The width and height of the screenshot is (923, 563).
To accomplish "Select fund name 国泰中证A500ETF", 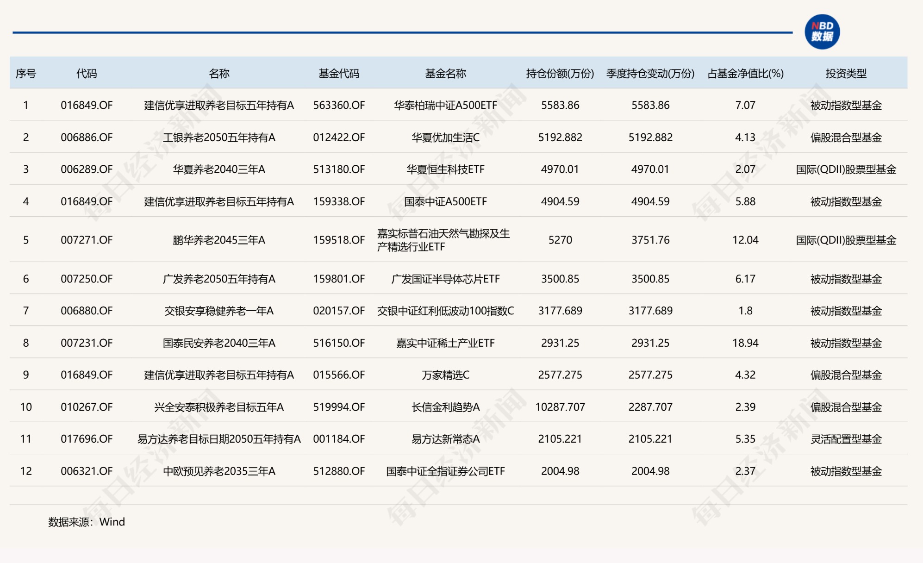I will [445, 201].
